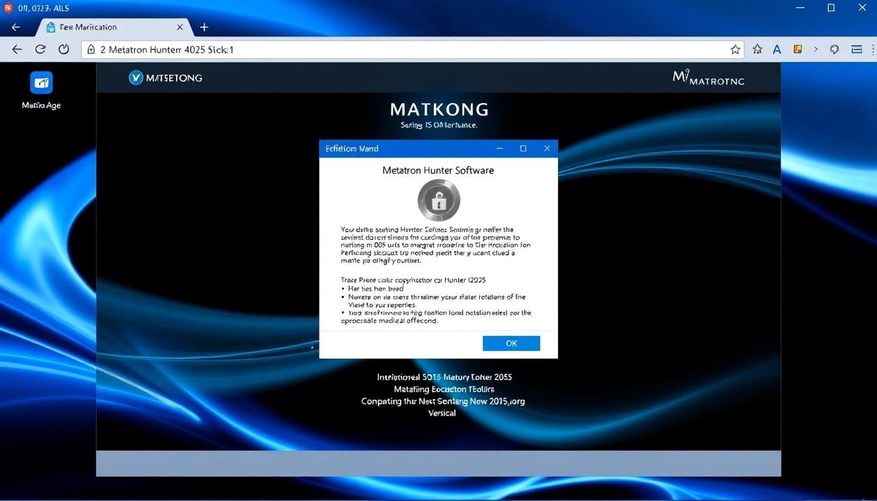Switch to the Pew Marication tab
The height and width of the screenshot is (501, 877).
(x=104, y=27)
